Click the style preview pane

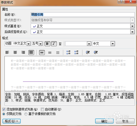(x=69, y=74)
